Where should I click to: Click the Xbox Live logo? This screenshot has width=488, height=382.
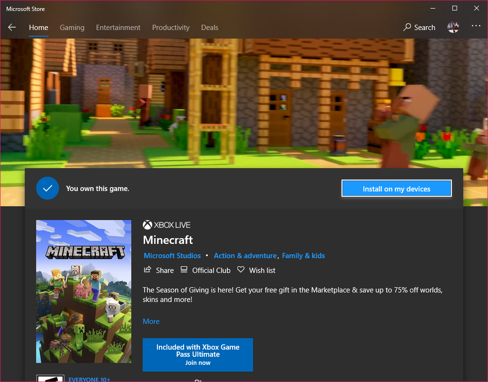coord(166,225)
